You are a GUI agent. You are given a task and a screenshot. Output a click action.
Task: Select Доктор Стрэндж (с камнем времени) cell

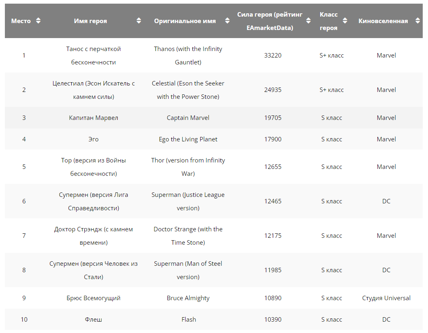click(x=93, y=236)
